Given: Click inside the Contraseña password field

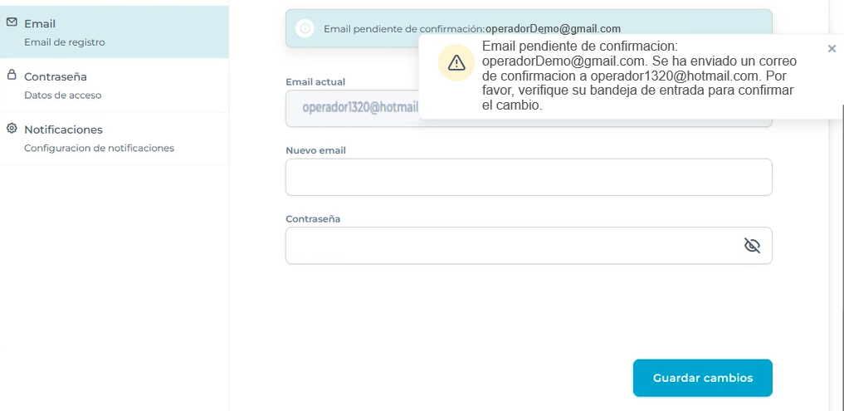Looking at the screenshot, I should (510, 246).
